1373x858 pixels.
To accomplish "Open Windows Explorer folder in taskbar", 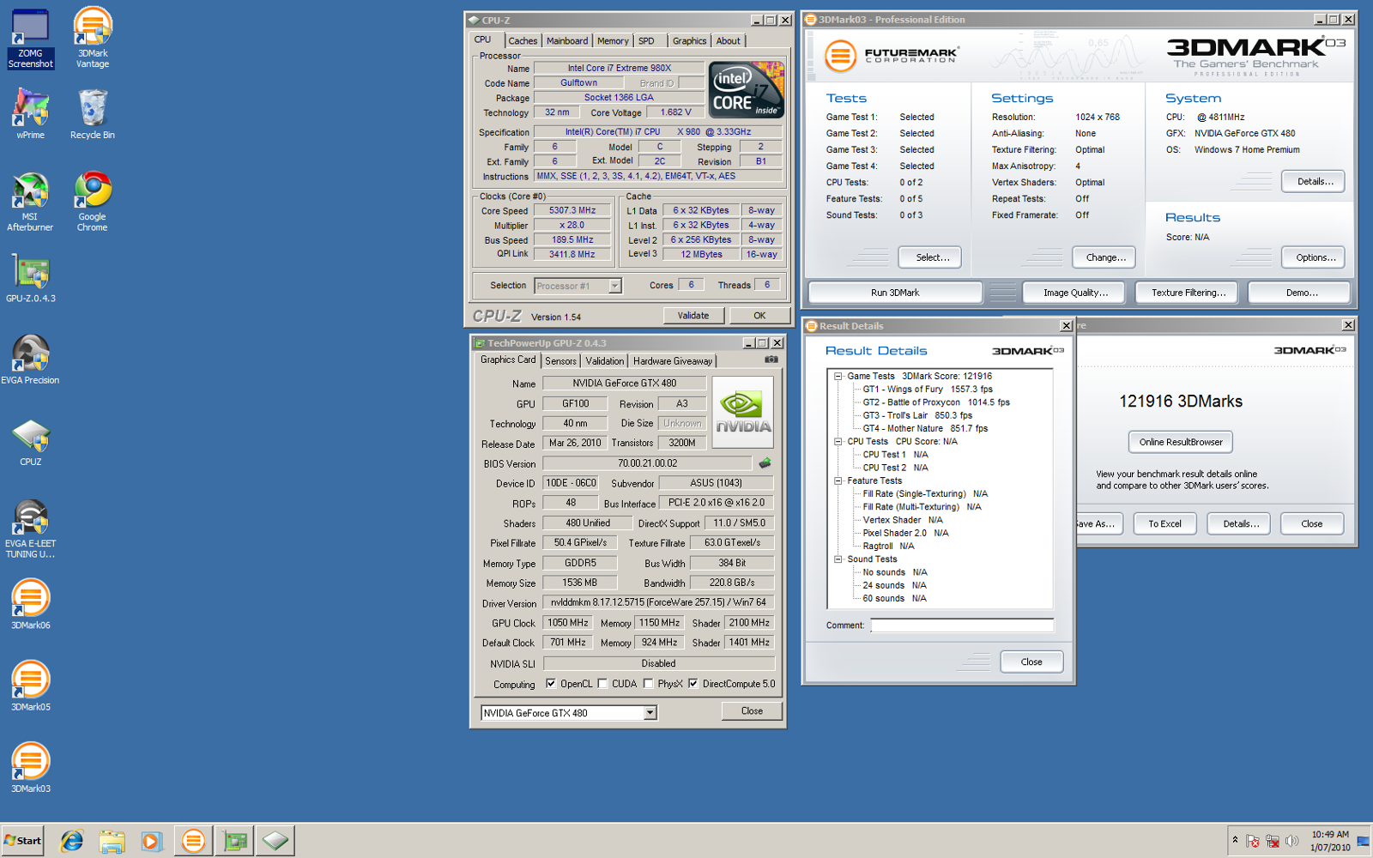I will point(112,841).
